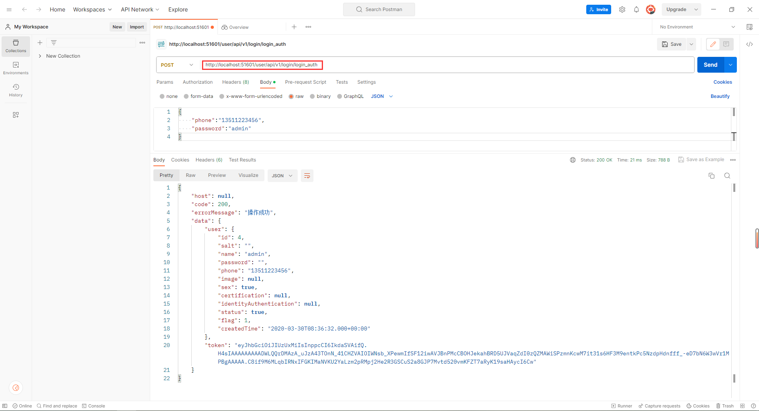Click the notifications bell icon
Viewport: 759px width, 411px height.
coord(636,9)
